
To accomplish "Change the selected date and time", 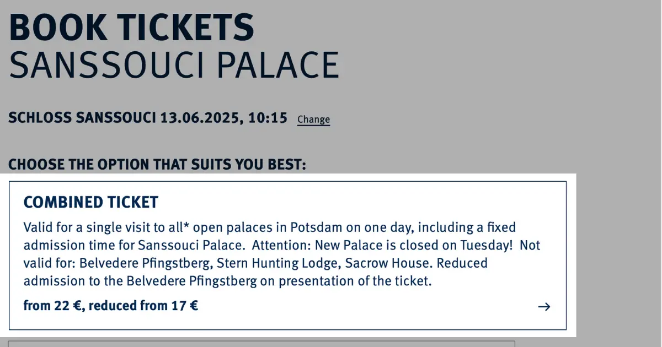I will click(313, 120).
